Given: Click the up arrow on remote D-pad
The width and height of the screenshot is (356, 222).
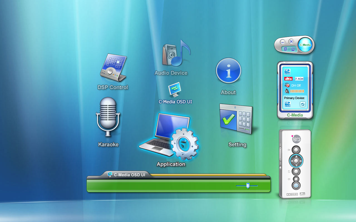Looking at the screenshot, I should (x=296, y=157).
